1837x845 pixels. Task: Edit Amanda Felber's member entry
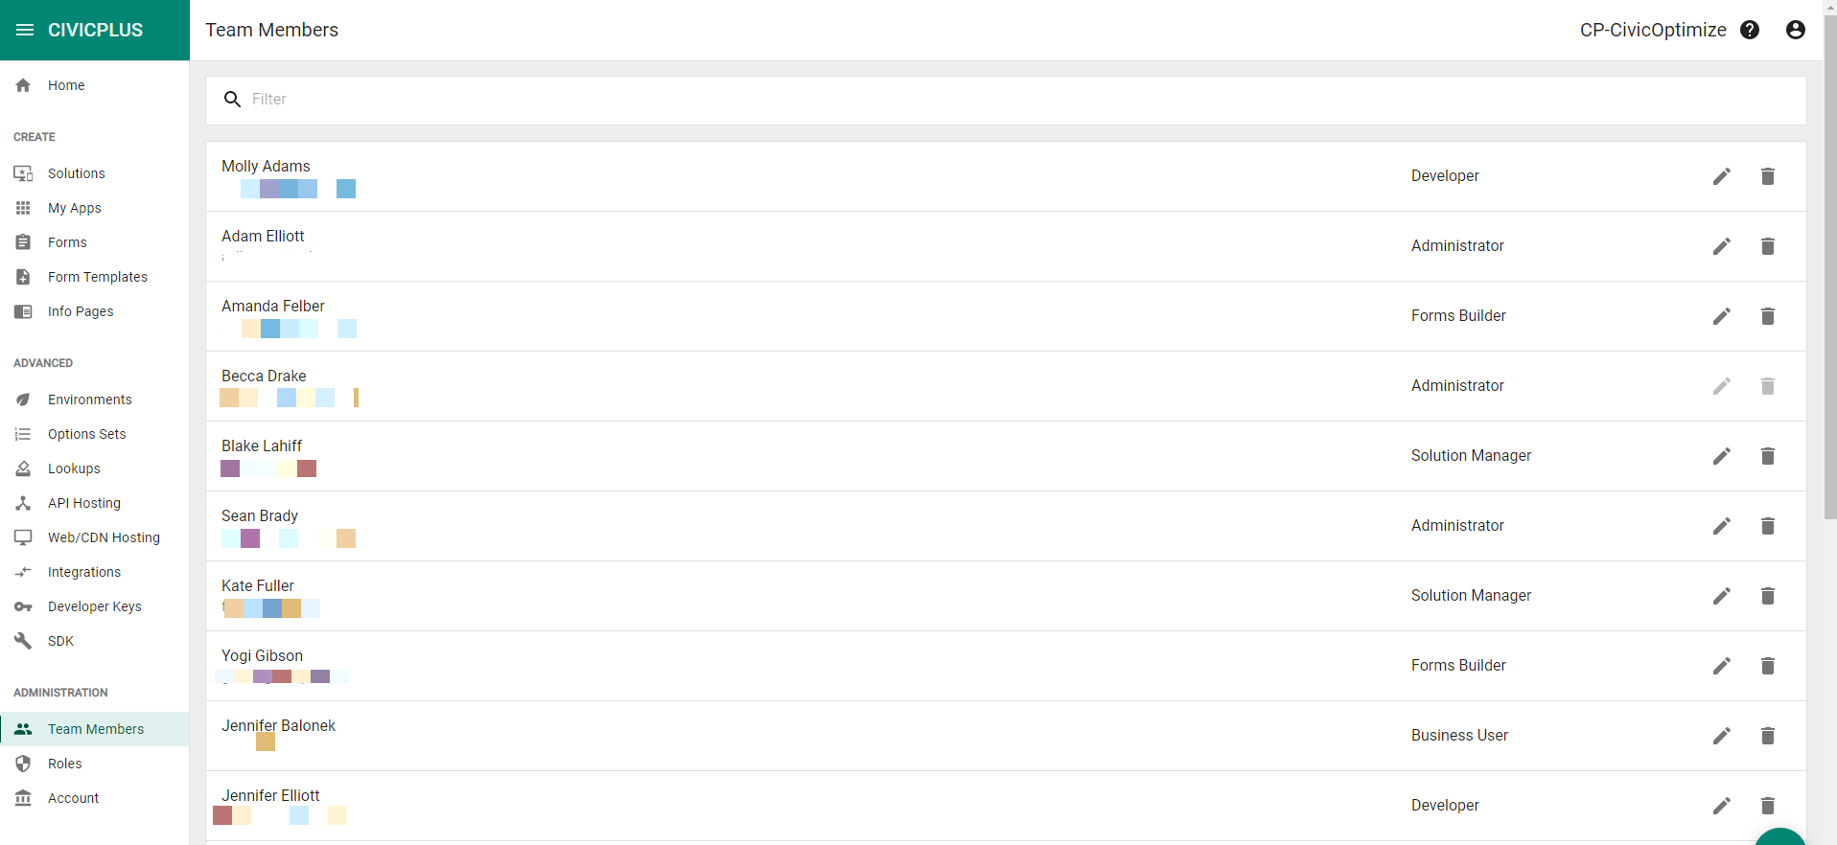click(1722, 316)
